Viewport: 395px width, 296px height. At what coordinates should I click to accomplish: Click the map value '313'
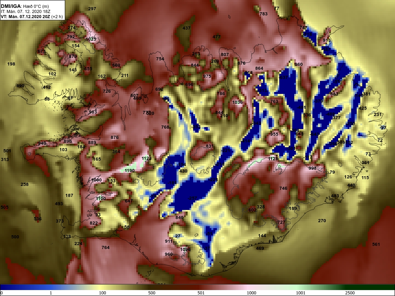coord(5,159)
